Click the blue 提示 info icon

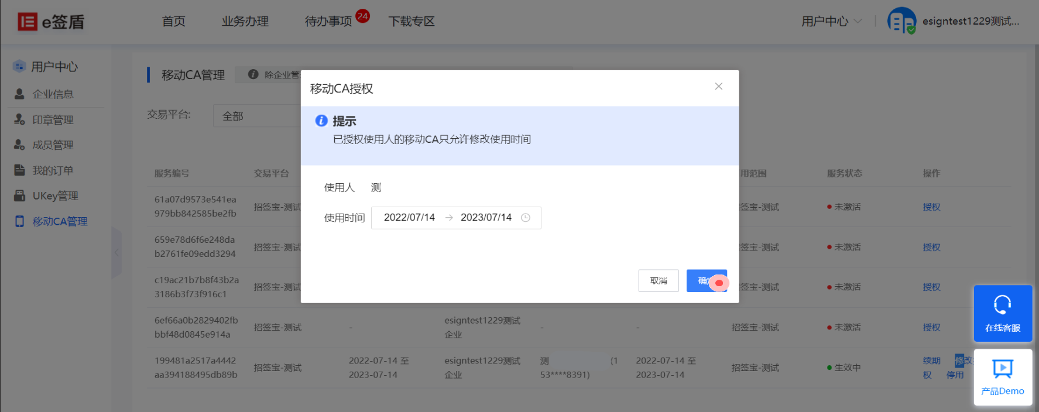(321, 121)
